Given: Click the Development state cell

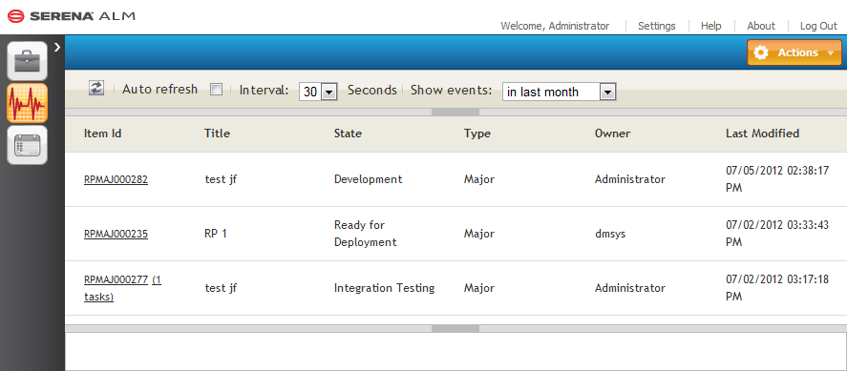Looking at the screenshot, I should click(x=368, y=179).
